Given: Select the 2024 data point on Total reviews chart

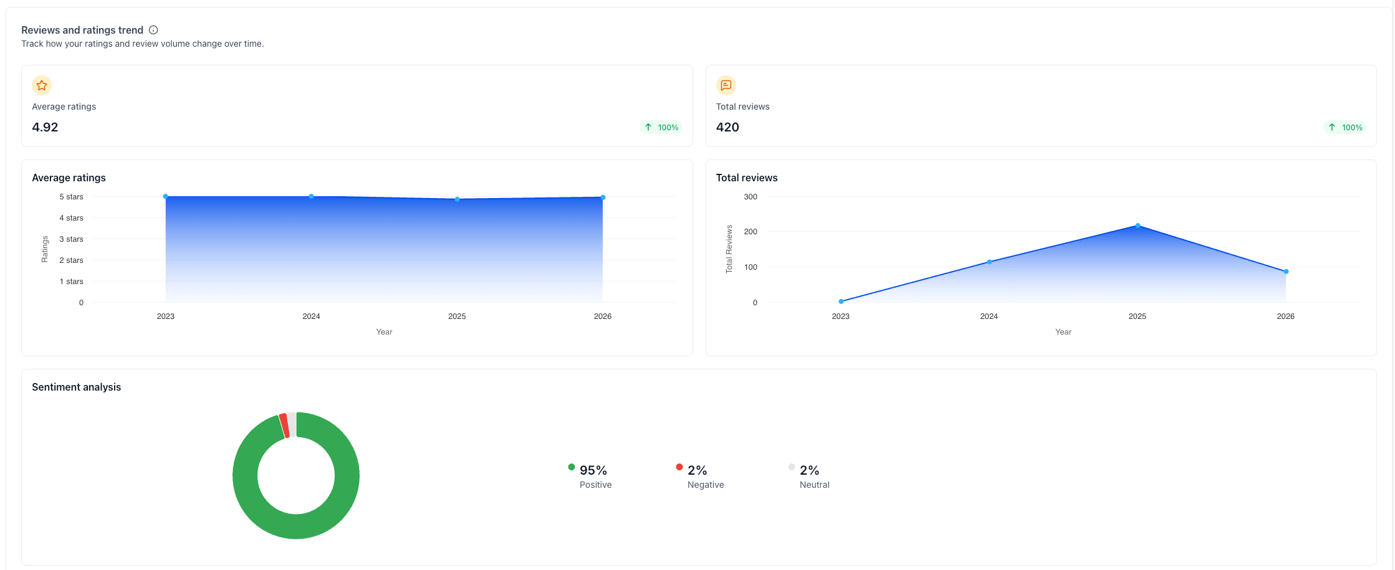Looking at the screenshot, I should tap(989, 262).
